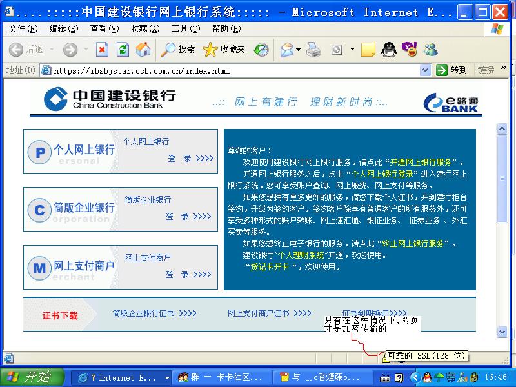The height and width of the screenshot is (387, 516).
Task: Click the green Go arrow icon
Action: pyautogui.click(x=441, y=70)
